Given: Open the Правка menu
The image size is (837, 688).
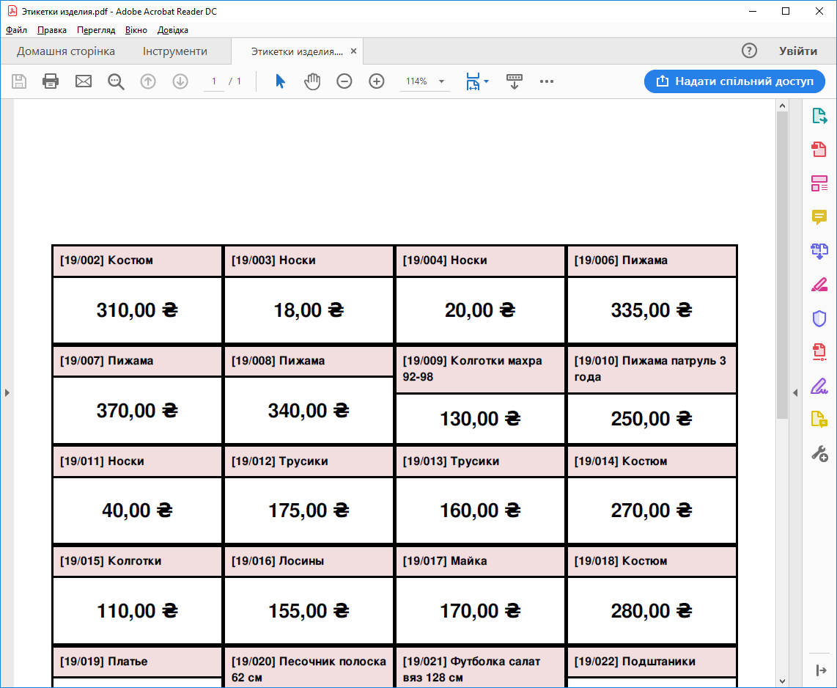Looking at the screenshot, I should click(52, 30).
